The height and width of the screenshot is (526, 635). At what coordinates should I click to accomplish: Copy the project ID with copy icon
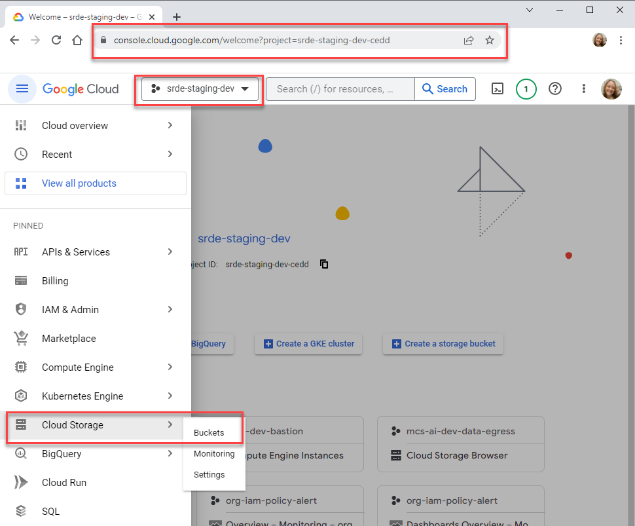point(324,264)
